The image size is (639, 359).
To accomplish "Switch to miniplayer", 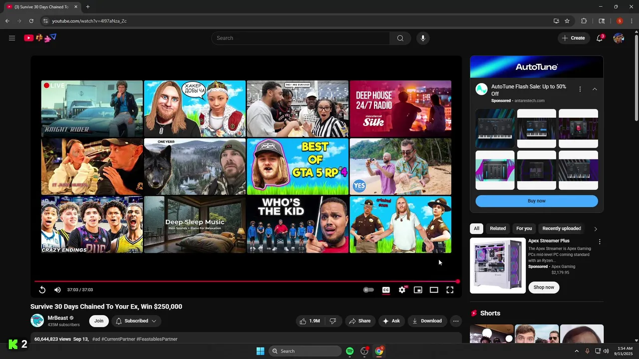I will click(x=418, y=290).
